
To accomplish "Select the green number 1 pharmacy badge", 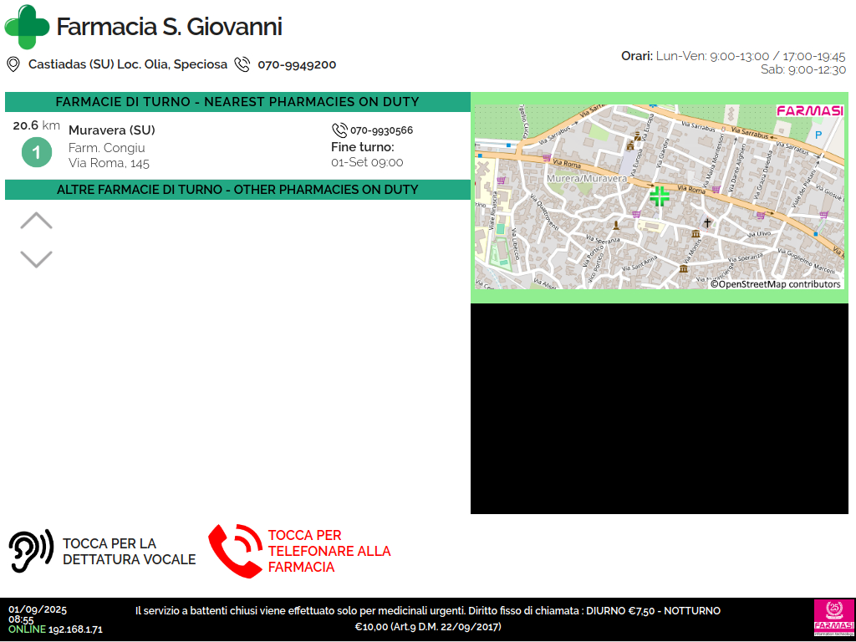I will [36, 152].
